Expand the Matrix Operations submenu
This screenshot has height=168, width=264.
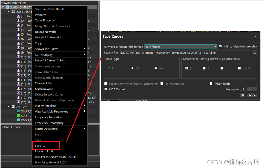60,128
